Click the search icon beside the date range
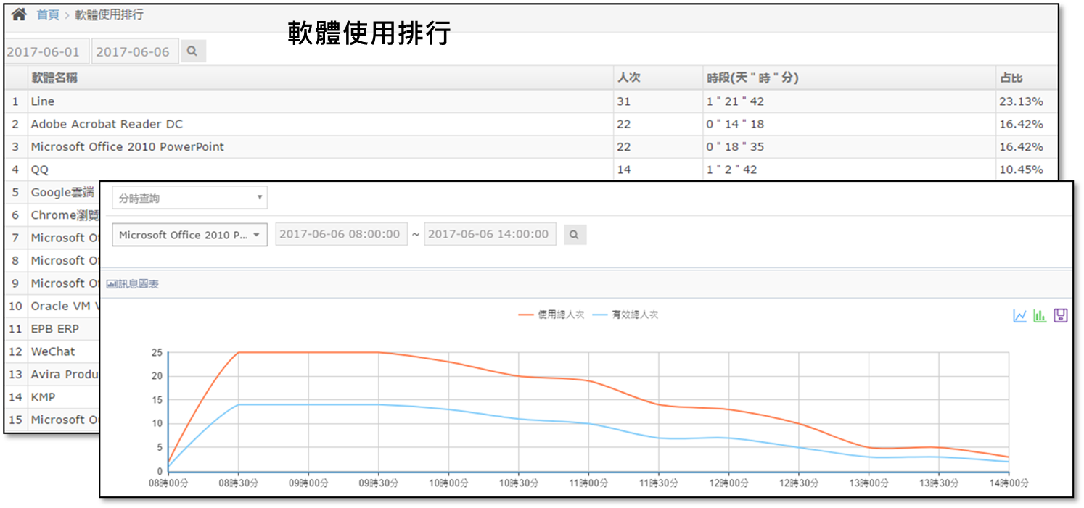The height and width of the screenshot is (508, 1084). pyautogui.click(x=193, y=51)
